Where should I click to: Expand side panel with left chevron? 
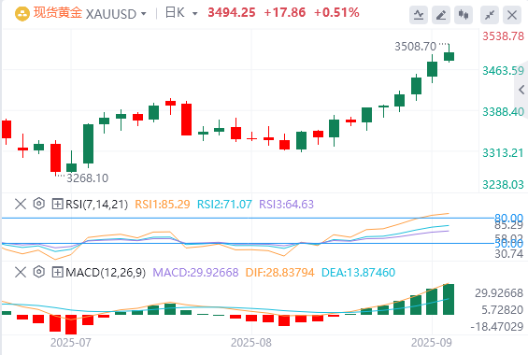click(x=521, y=90)
